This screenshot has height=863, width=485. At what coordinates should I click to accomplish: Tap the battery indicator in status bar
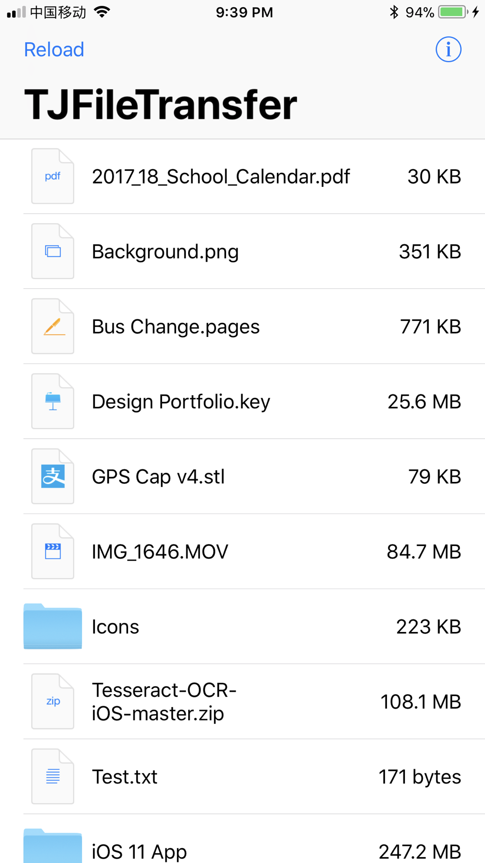pos(452,12)
